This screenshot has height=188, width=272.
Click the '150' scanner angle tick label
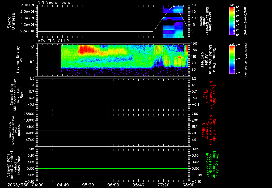(x=194, y=50)
